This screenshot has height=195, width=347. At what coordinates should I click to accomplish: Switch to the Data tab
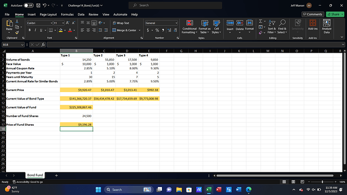(81, 15)
